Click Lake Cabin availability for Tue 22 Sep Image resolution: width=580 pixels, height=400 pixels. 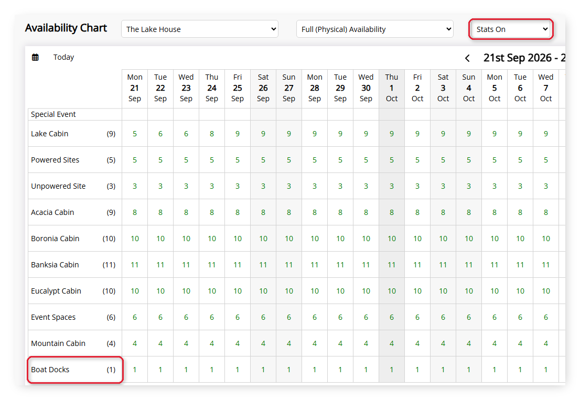pos(160,134)
